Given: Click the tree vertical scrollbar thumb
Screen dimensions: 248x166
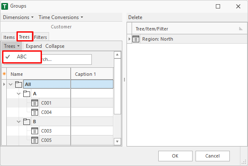Looking at the screenshot, I should click(x=117, y=86).
